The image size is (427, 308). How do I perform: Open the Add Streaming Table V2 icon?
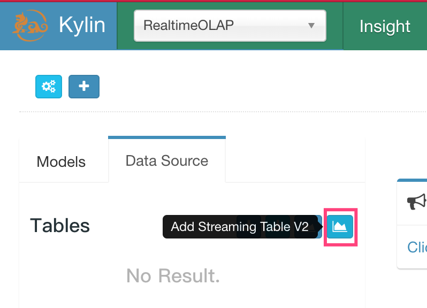340,226
